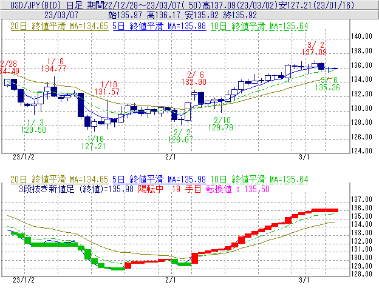
Task: Click the 23/1/2 date under lower chart
Action: pyautogui.click(x=24, y=280)
